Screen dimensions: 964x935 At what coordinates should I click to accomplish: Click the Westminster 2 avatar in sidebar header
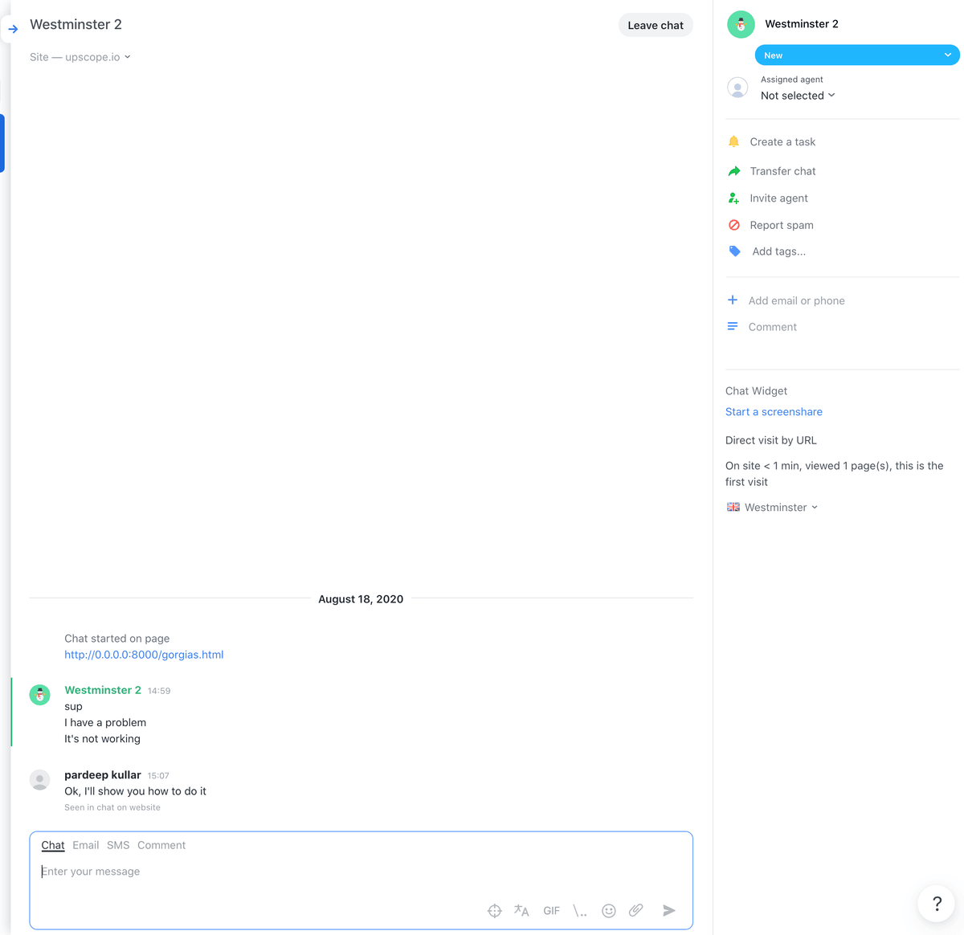pyautogui.click(x=741, y=24)
